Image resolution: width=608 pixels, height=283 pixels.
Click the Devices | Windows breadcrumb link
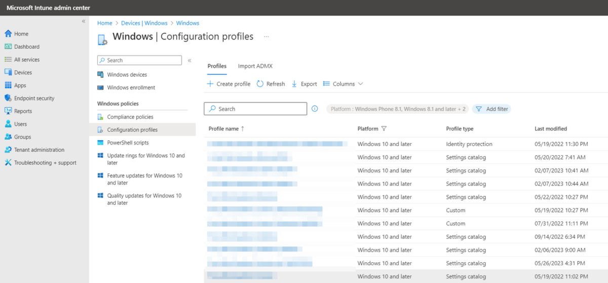tap(144, 23)
